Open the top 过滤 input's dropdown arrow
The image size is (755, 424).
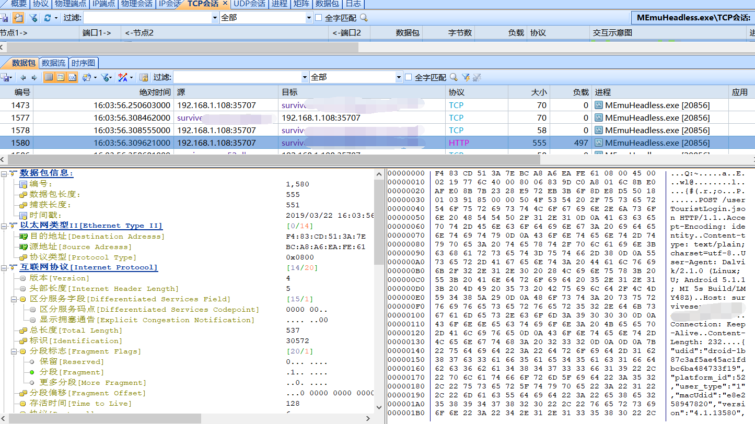pos(215,18)
